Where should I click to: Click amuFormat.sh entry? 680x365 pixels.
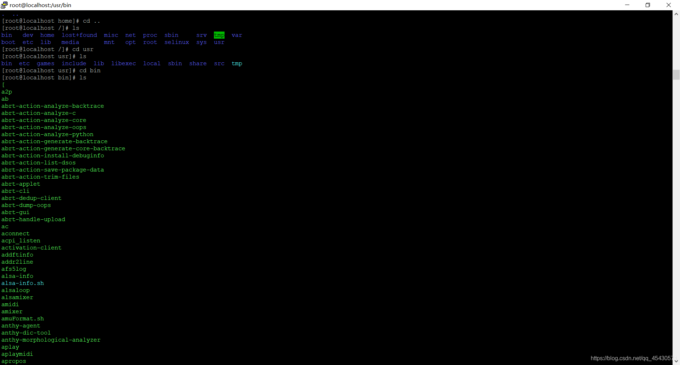click(x=23, y=319)
